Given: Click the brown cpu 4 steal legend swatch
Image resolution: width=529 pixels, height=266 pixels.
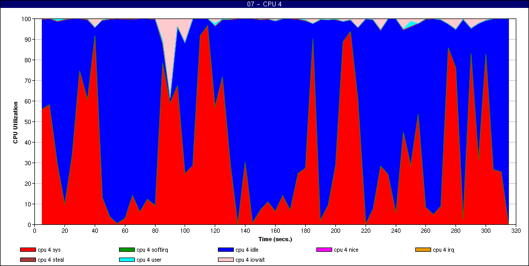Looking at the screenshot, I should [x=28, y=260].
